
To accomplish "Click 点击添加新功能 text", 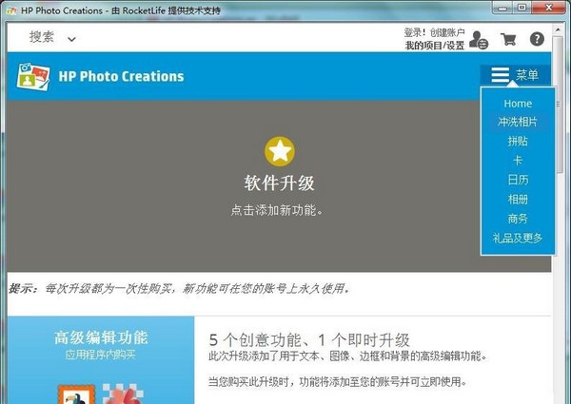I will (277, 210).
